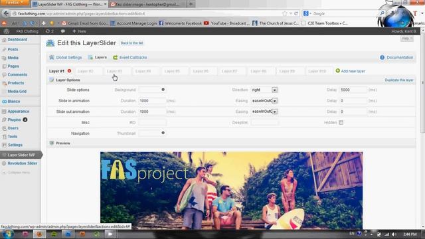425x239 pixels.
Task: Open Appearance in the sidebar
Action: [19, 112]
